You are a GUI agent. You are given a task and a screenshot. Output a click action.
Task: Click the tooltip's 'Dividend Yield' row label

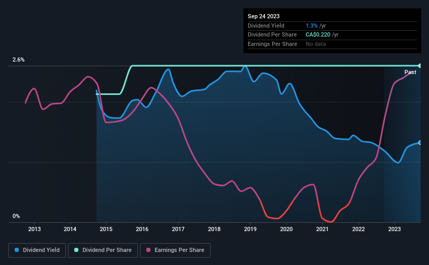click(x=266, y=26)
